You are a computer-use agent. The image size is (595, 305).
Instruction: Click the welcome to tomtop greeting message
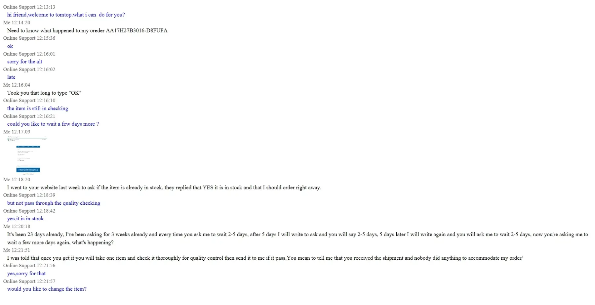point(66,15)
